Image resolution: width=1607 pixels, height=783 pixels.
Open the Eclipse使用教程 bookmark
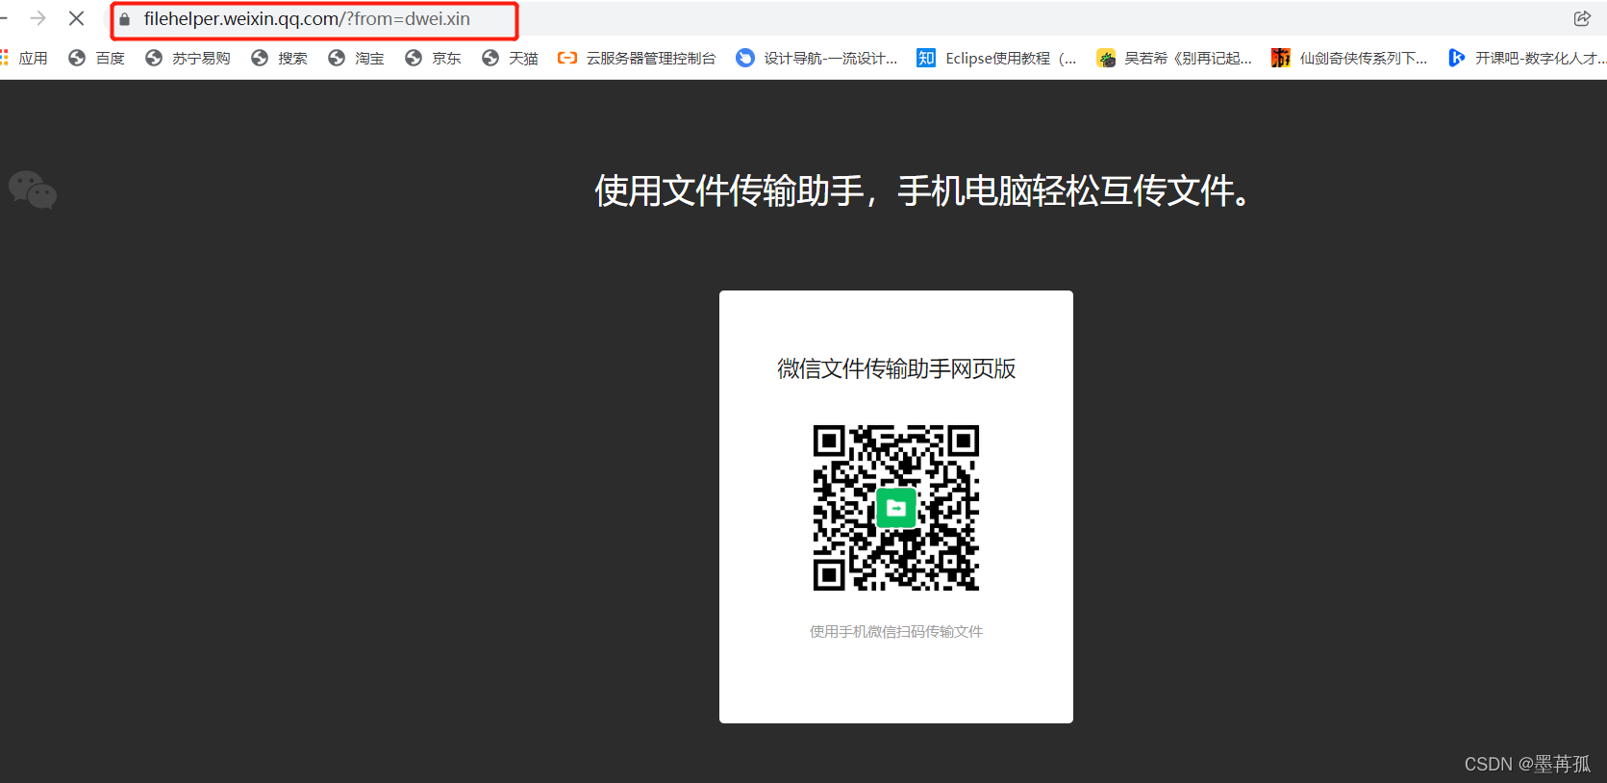point(997,58)
